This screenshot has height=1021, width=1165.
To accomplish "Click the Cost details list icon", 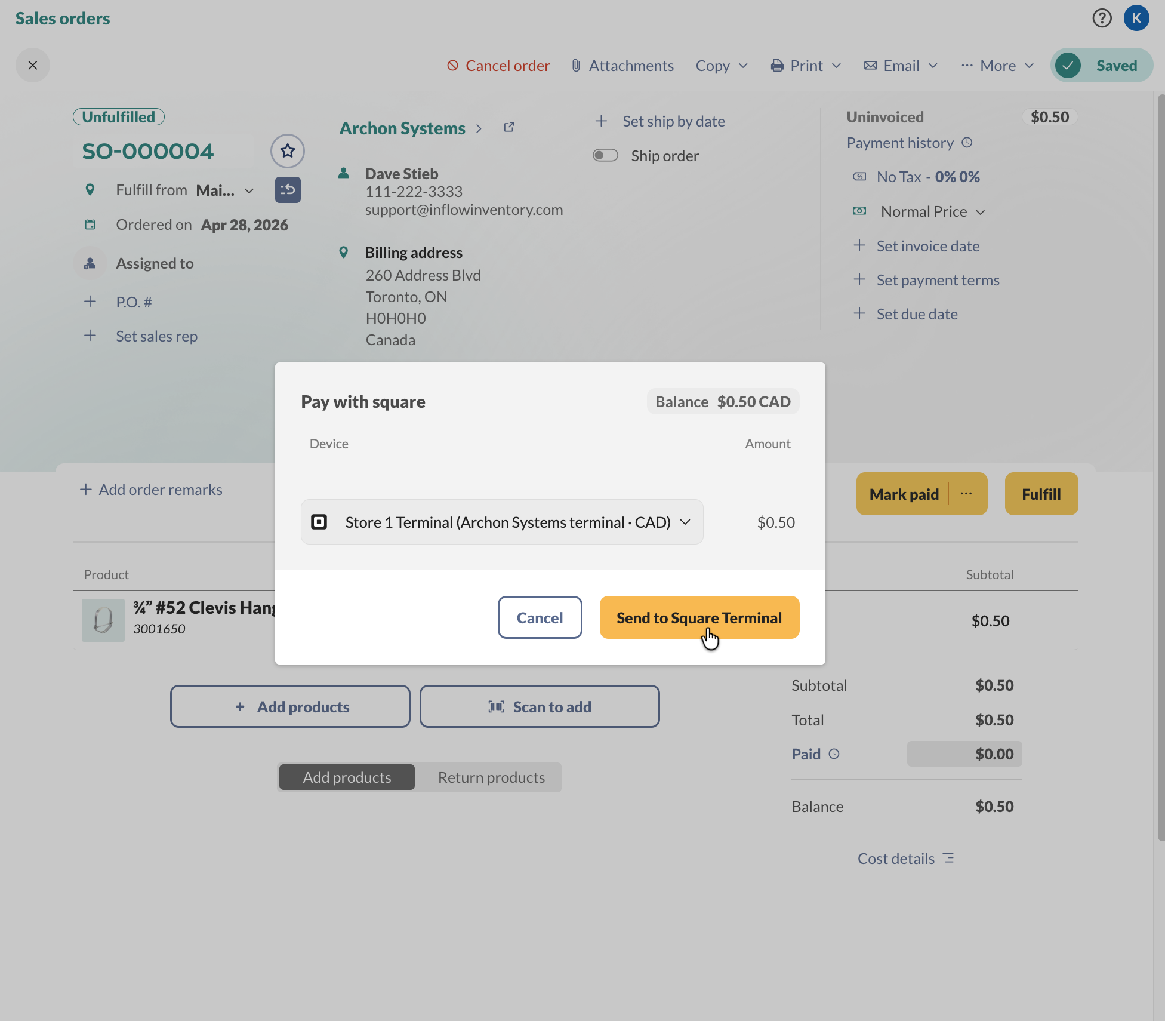I will point(948,859).
